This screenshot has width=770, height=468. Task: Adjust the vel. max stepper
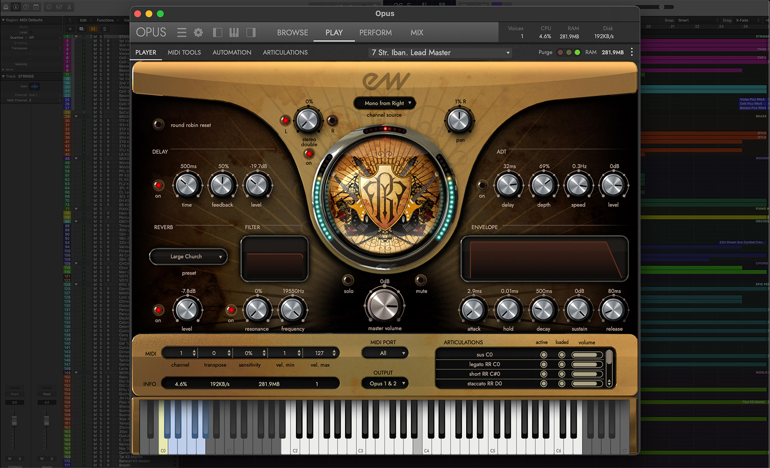point(334,353)
